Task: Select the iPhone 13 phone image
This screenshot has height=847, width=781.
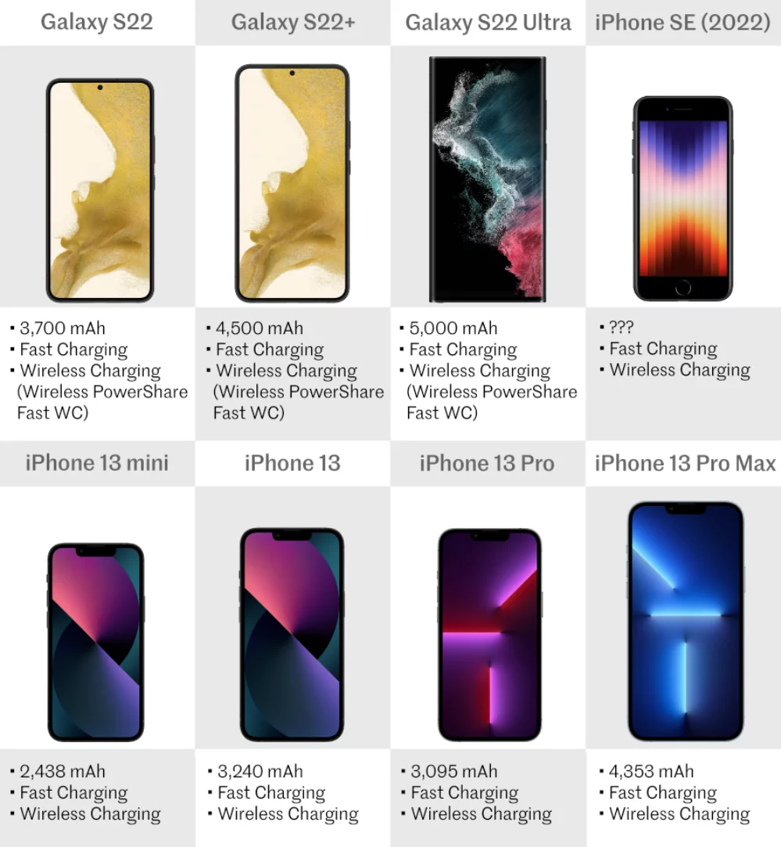Action: (x=292, y=635)
